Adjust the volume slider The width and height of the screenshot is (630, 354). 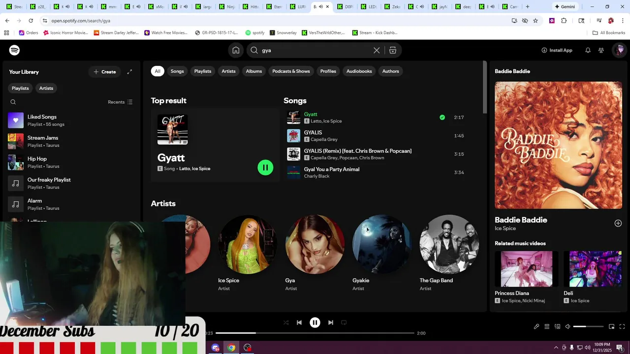coord(588,326)
